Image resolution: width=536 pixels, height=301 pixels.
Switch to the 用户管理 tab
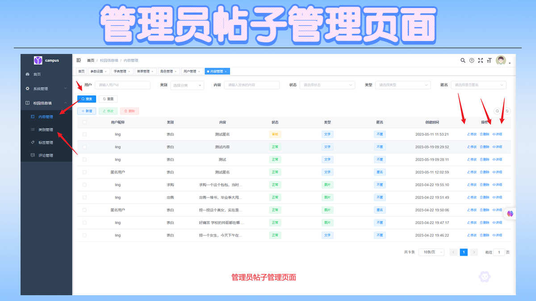tap(191, 71)
